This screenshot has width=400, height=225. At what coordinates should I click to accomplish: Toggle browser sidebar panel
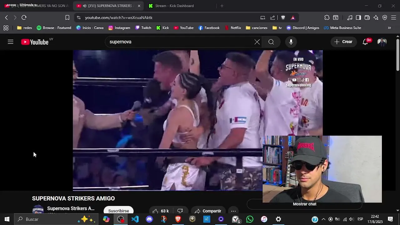(358, 17)
